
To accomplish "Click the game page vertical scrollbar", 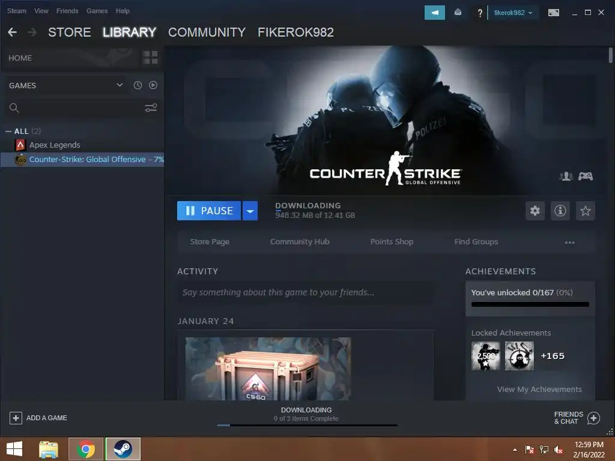I will click(x=611, y=55).
